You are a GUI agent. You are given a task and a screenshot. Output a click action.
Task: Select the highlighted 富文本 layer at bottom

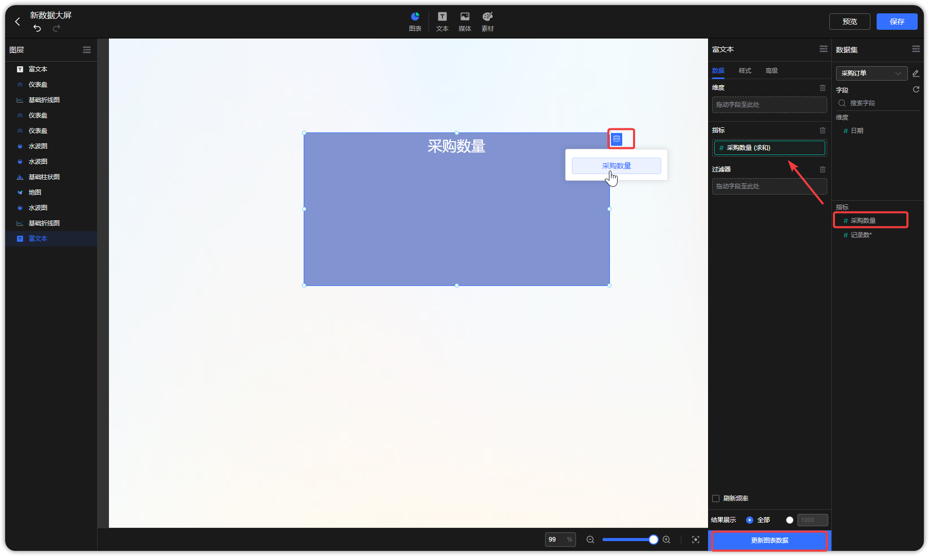coord(51,239)
